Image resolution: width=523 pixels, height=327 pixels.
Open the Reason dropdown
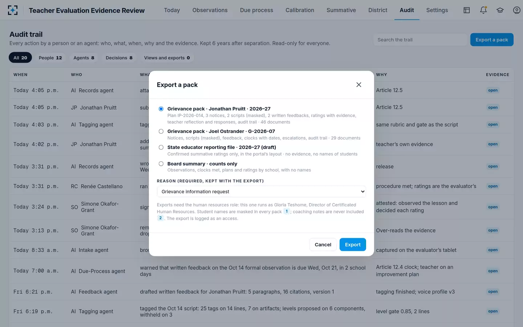pyautogui.click(x=261, y=191)
